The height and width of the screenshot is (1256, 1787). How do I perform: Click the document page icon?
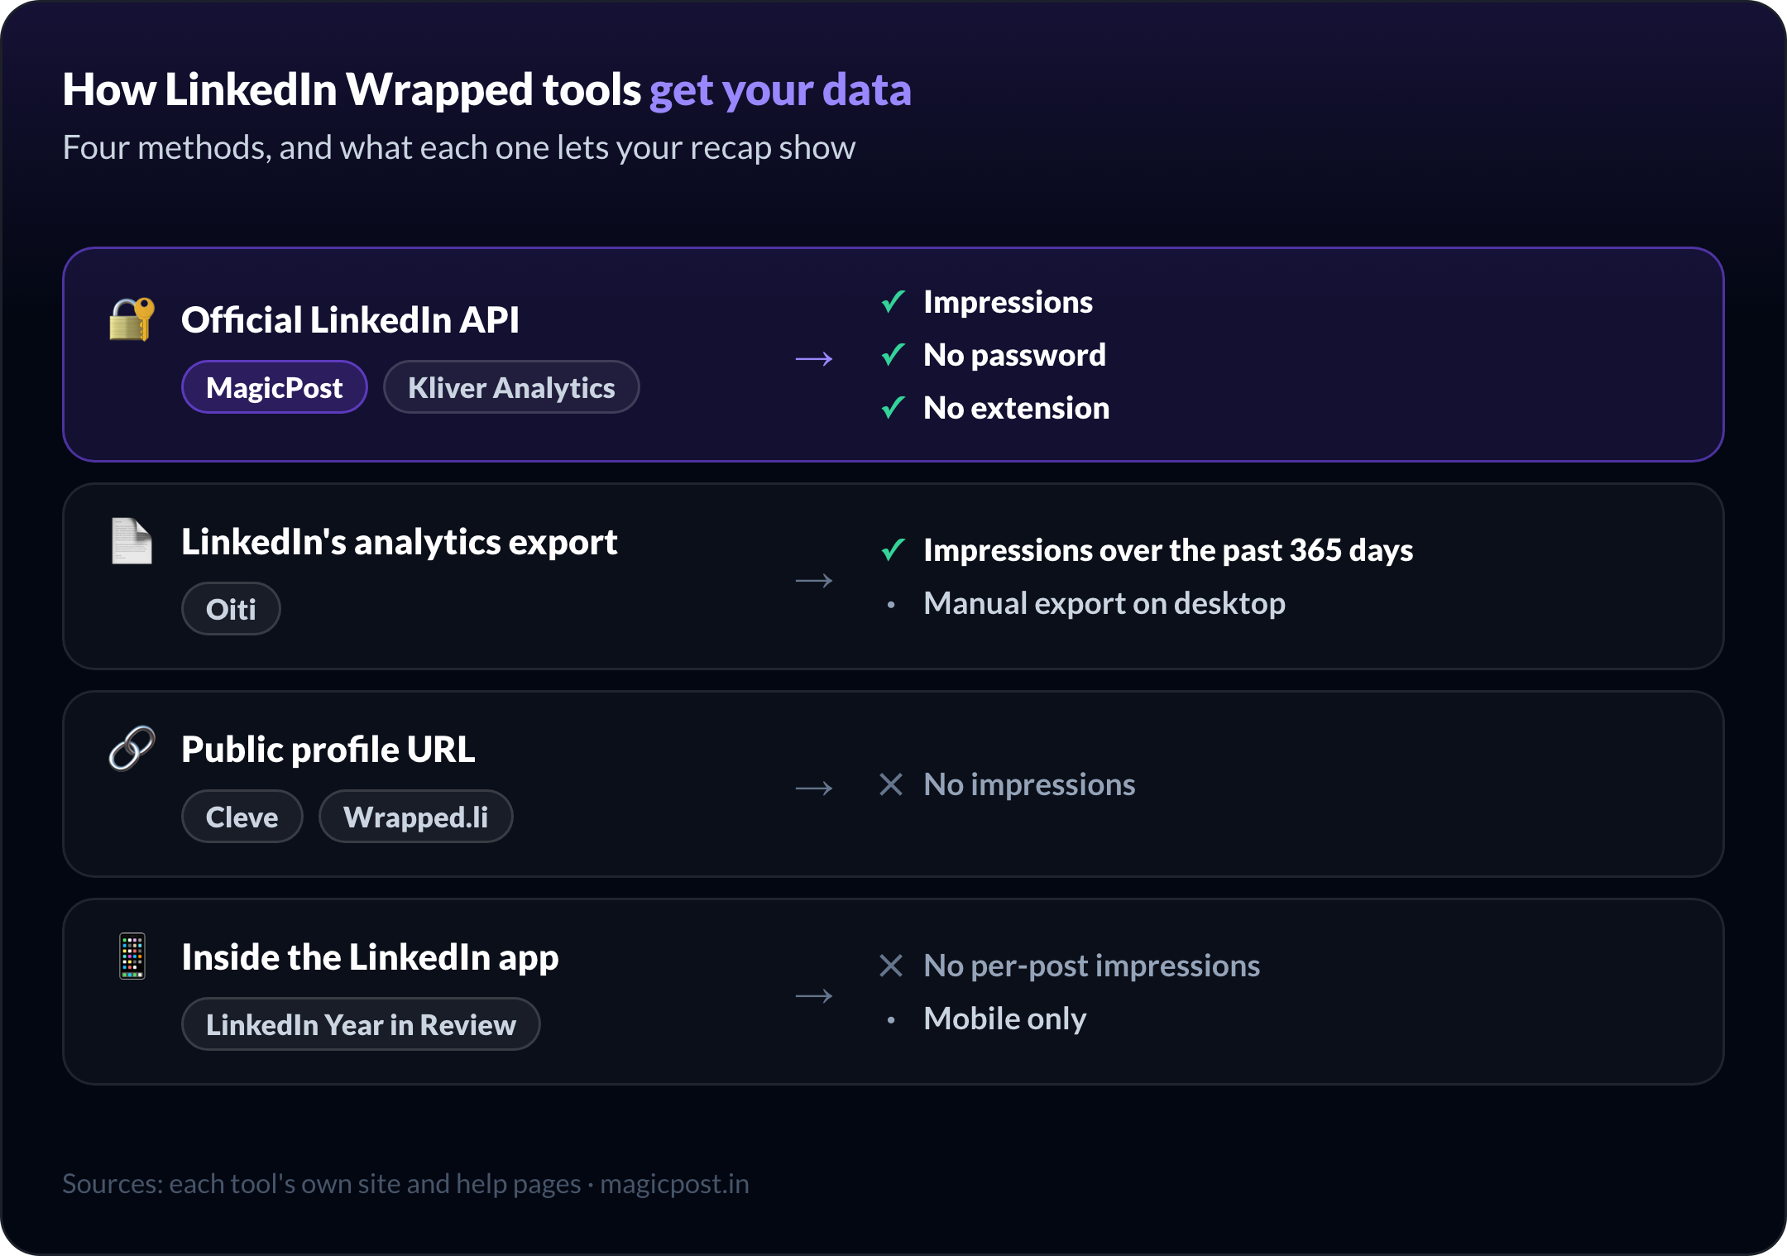132,541
